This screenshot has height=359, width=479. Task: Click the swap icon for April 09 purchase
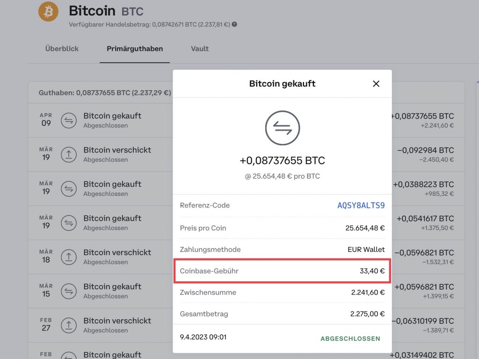coord(69,120)
